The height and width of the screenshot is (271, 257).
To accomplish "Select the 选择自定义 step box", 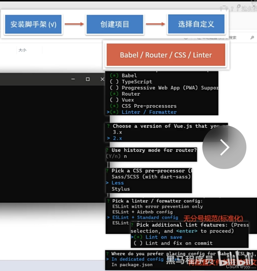I will (196, 24).
